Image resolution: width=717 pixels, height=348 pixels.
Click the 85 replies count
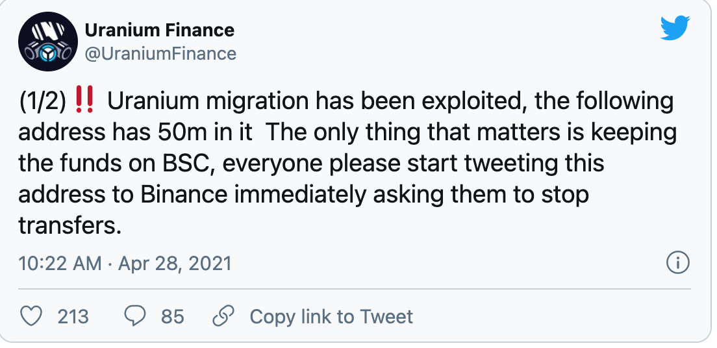[x=173, y=316]
